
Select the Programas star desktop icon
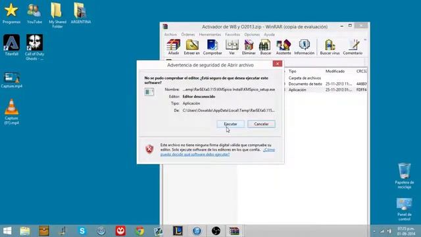tap(11, 13)
